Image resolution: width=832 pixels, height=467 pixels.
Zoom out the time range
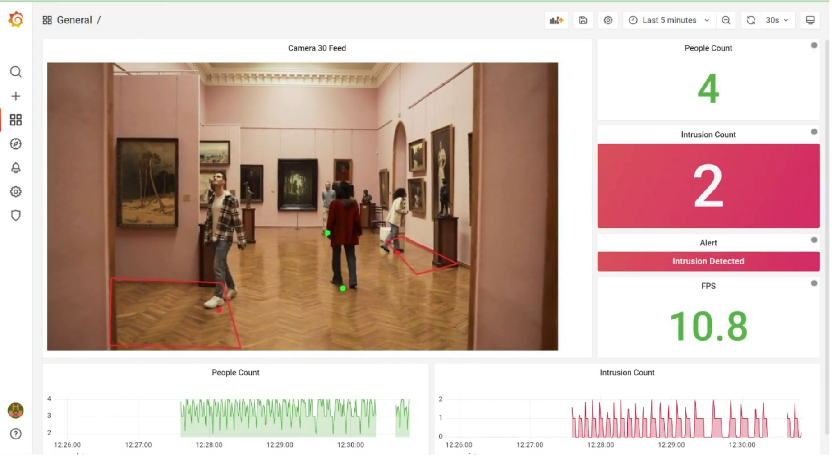tap(726, 20)
